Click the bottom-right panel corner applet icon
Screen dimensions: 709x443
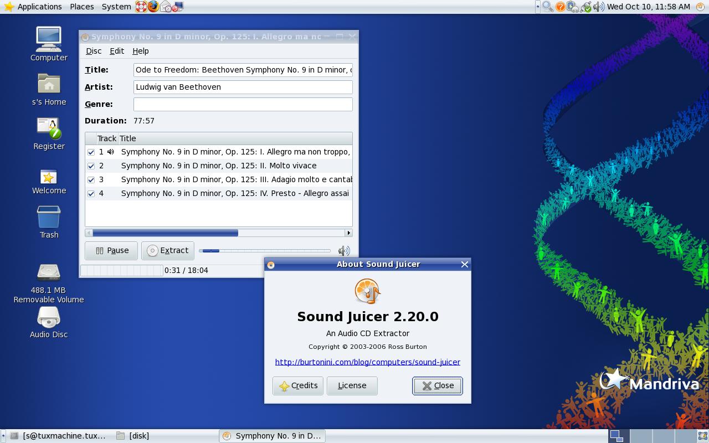703,436
